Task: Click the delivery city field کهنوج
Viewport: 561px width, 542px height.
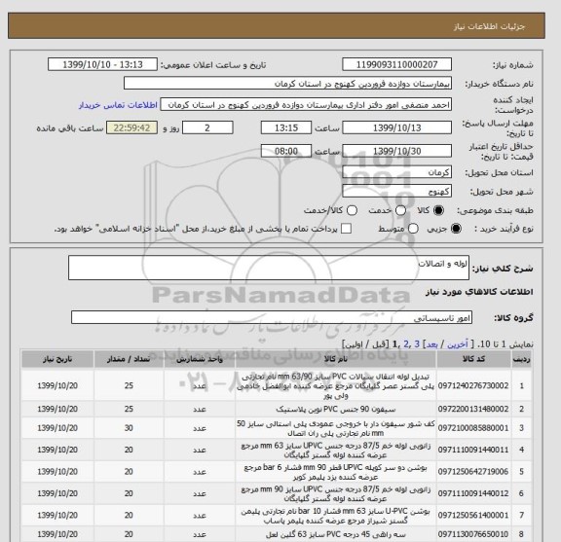Action: [x=396, y=191]
